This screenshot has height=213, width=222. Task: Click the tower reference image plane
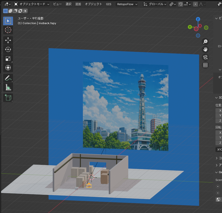point(125,106)
